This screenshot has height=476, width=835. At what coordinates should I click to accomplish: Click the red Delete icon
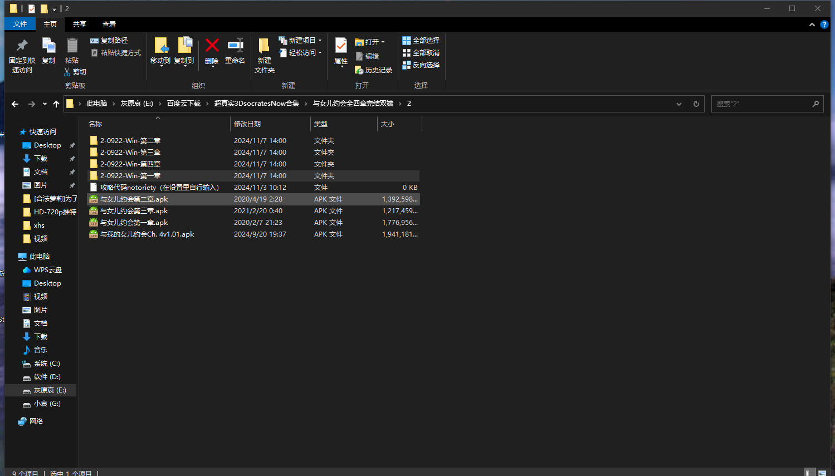coord(212,45)
